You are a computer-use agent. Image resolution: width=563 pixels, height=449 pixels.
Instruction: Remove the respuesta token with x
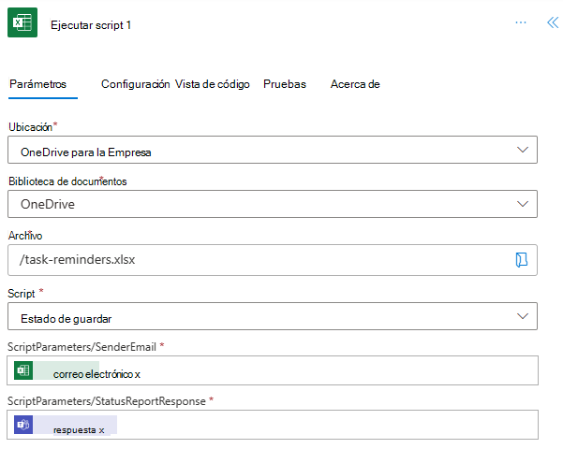pos(102,430)
